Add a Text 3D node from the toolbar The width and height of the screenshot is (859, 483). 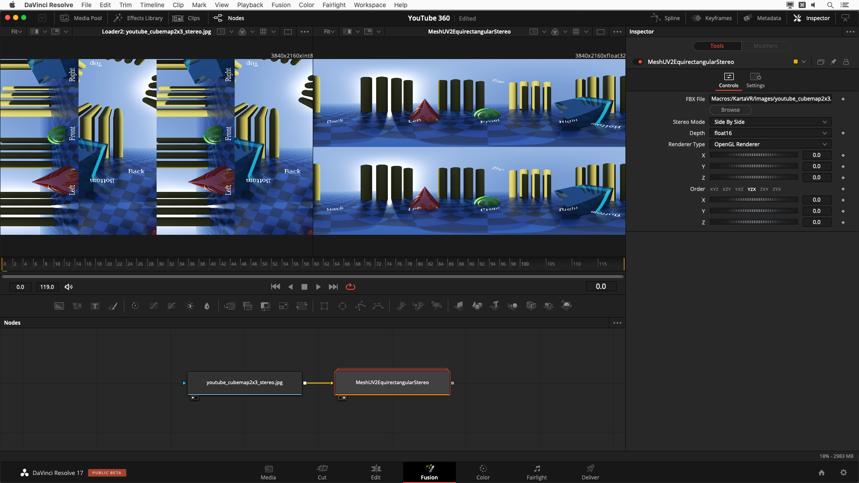495,306
